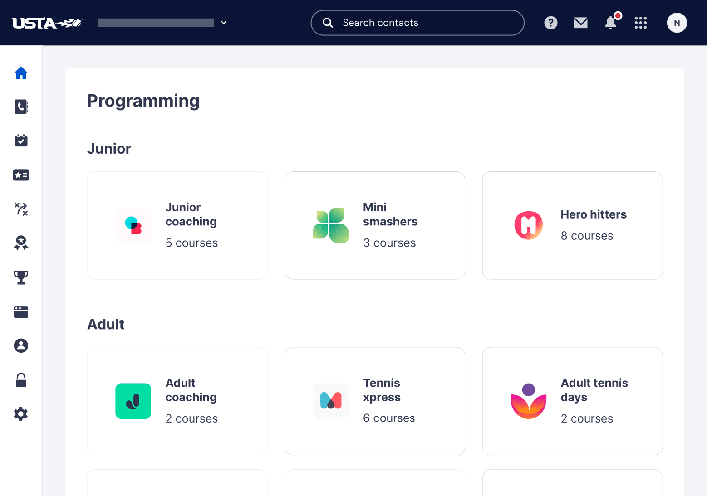Open the awards medal icon
Image resolution: width=707 pixels, height=496 pixels.
tap(21, 243)
